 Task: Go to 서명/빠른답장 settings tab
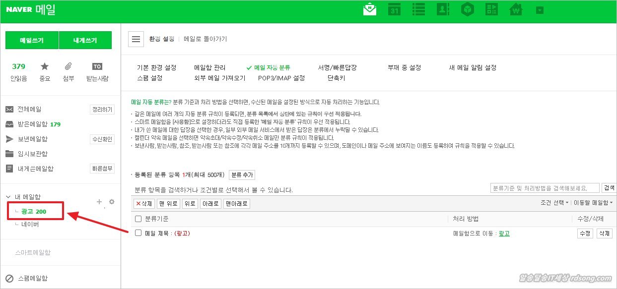(x=337, y=67)
